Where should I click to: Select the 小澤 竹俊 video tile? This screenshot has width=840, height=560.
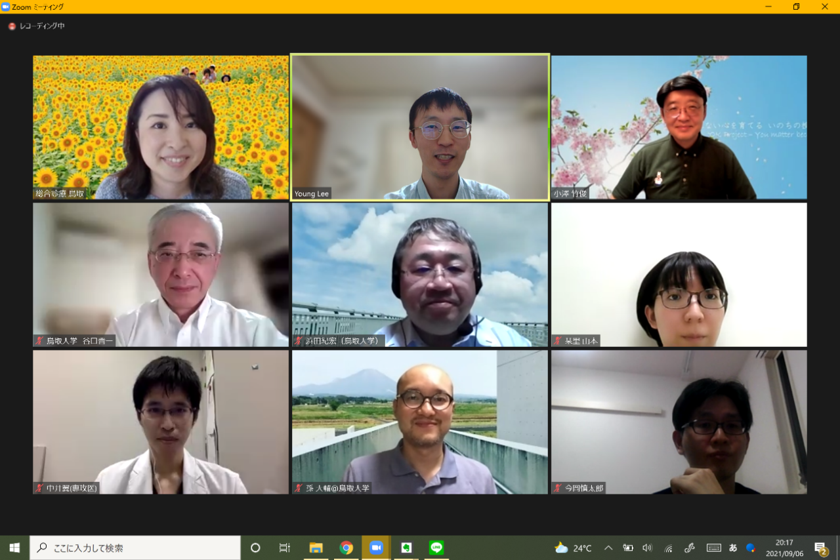(679, 127)
